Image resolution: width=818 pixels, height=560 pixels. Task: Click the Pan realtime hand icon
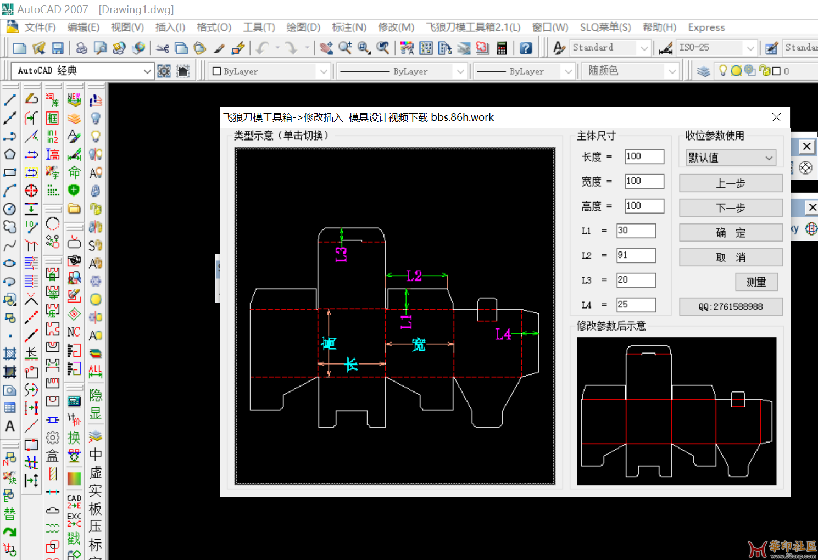coord(326,48)
